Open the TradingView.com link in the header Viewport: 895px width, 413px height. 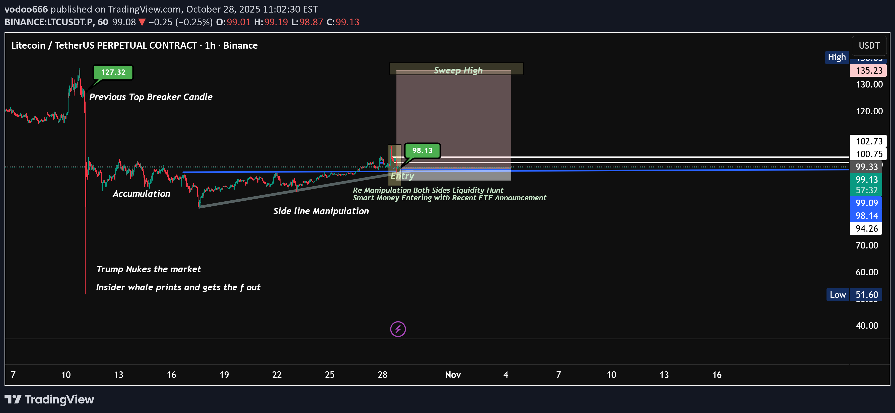pyautogui.click(x=145, y=9)
